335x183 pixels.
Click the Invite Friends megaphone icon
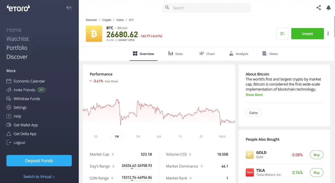click(9, 90)
